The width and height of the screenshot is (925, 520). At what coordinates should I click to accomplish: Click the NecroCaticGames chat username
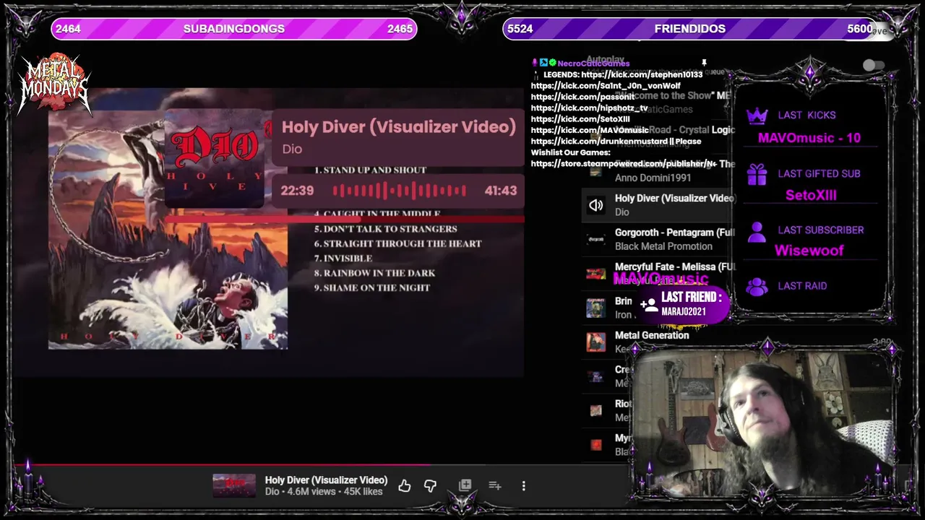point(593,64)
